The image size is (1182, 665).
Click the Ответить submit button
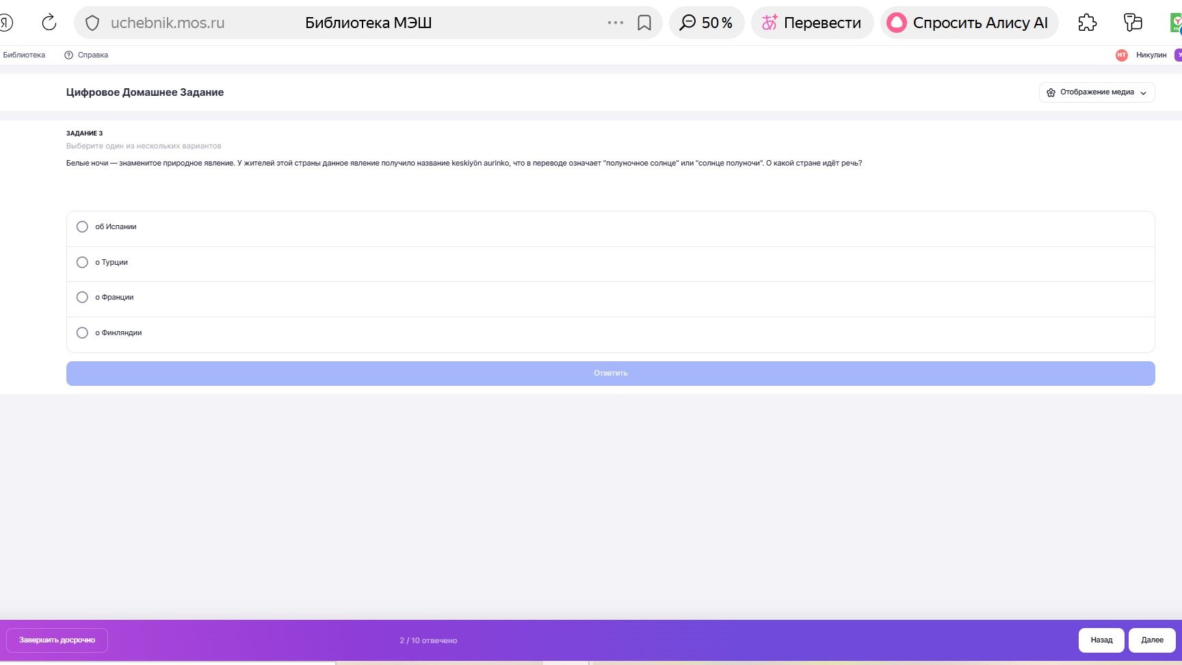click(x=610, y=374)
